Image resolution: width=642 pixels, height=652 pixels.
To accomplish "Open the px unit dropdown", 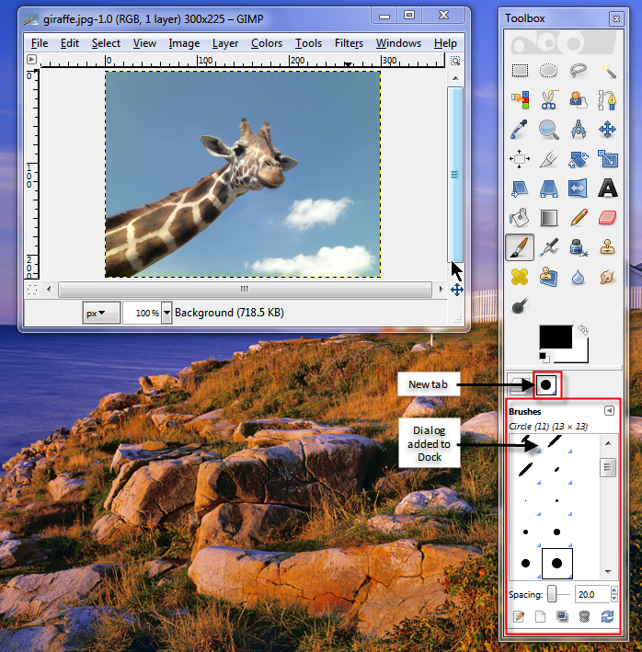I will click(101, 313).
